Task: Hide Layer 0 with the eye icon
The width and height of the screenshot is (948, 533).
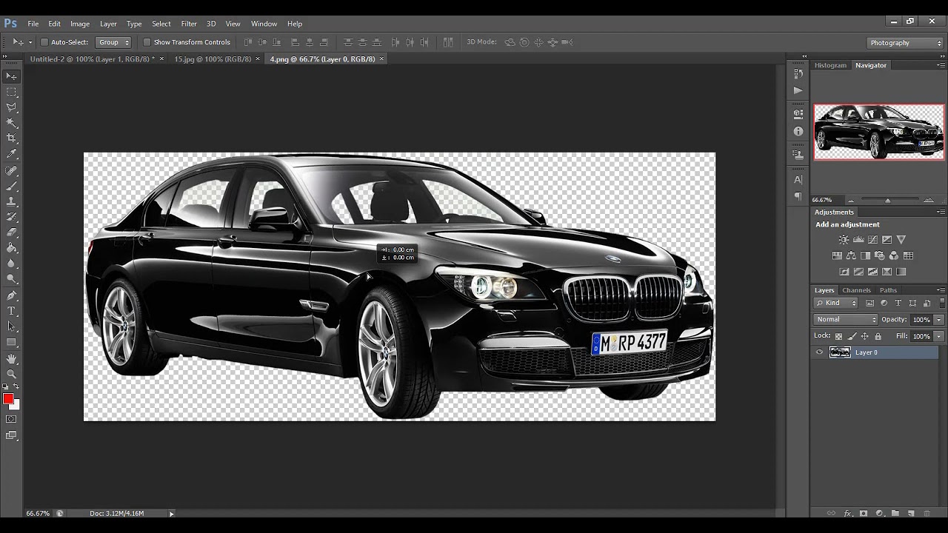Action: coord(819,352)
